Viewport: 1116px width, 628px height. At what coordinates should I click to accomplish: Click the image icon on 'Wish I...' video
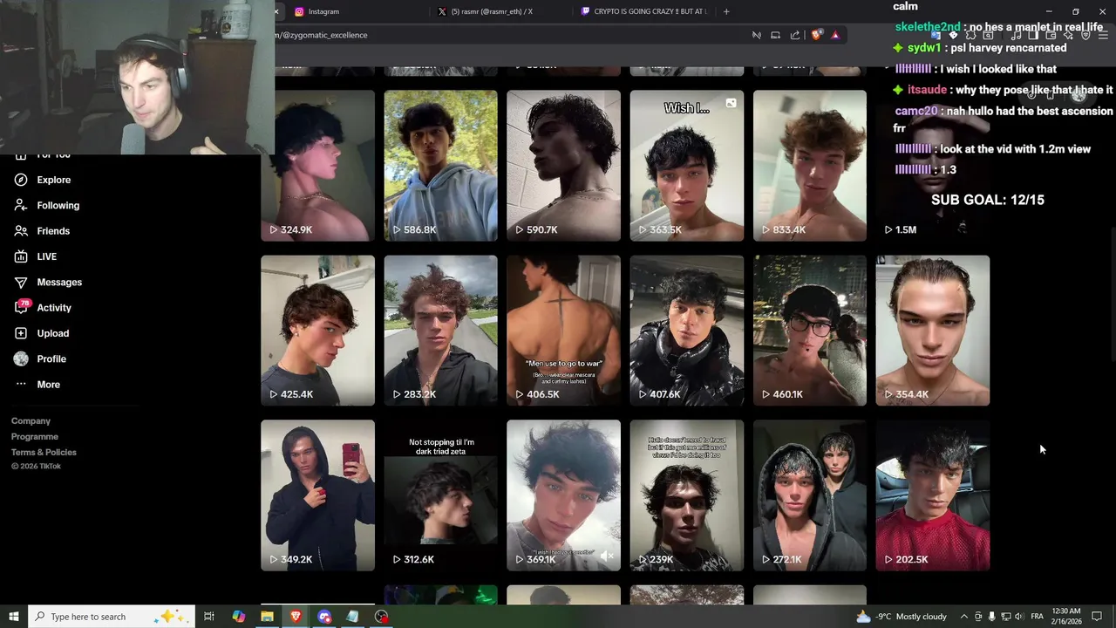click(x=731, y=103)
